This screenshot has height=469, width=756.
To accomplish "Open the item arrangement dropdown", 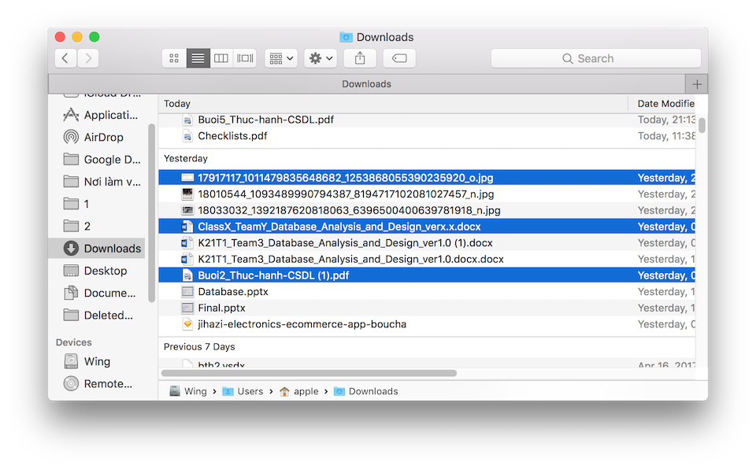I will tap(281, 58).
